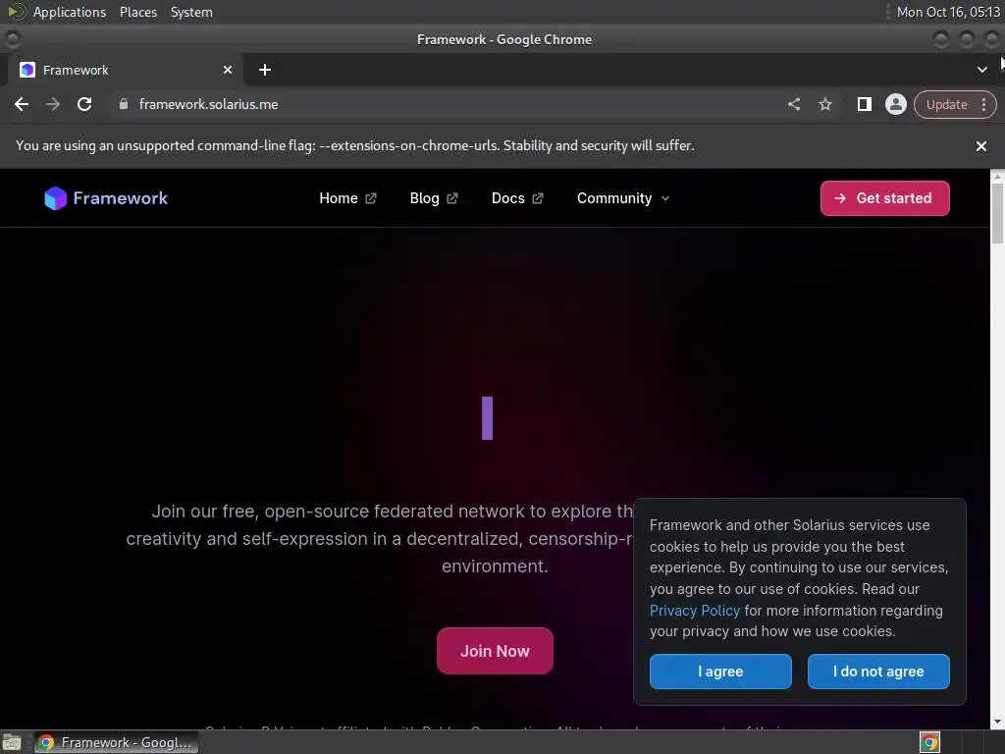1005x754 pixels.
Task: Open the Privacy Policy link
Action: (x=694, y=611)
